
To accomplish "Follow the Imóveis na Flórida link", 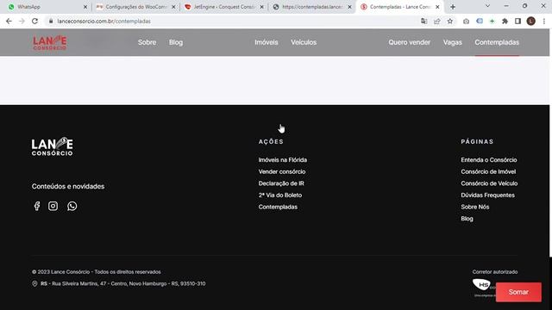I will tap(283, 160).
